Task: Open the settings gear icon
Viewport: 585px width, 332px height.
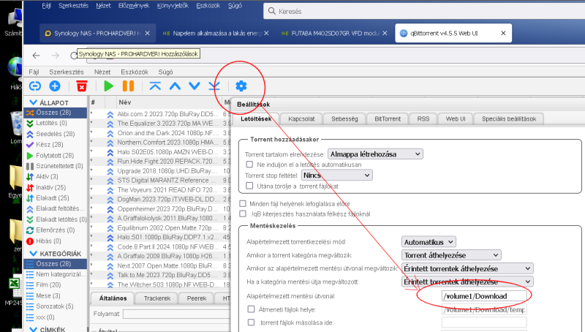Action: [241, 86]
